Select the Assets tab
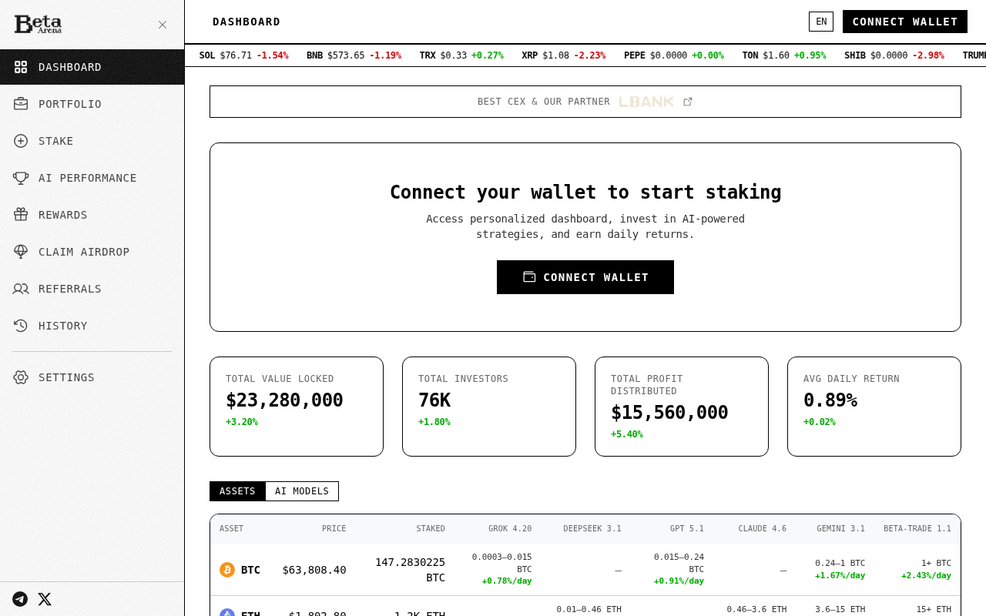Screen dimensions: 986x616 click(237, 491)
